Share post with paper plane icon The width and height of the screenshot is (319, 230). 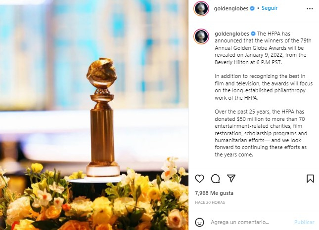click(231, 178)
